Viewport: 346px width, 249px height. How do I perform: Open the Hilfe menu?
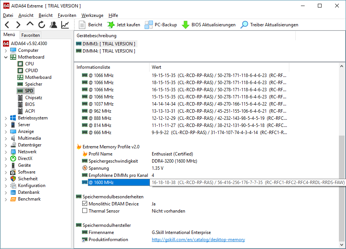coord(113,15)
